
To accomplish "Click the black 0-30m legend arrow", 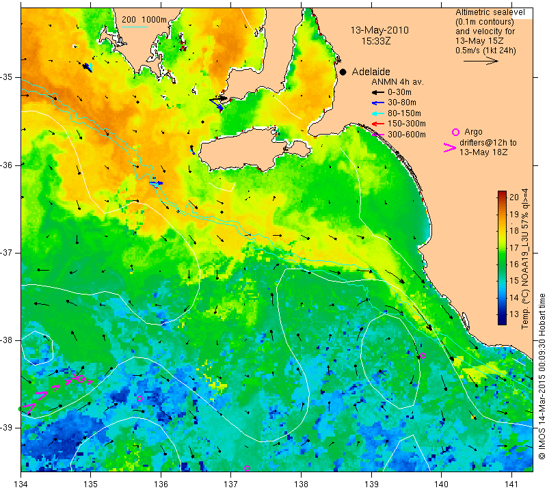I will [x=378, y=92].
